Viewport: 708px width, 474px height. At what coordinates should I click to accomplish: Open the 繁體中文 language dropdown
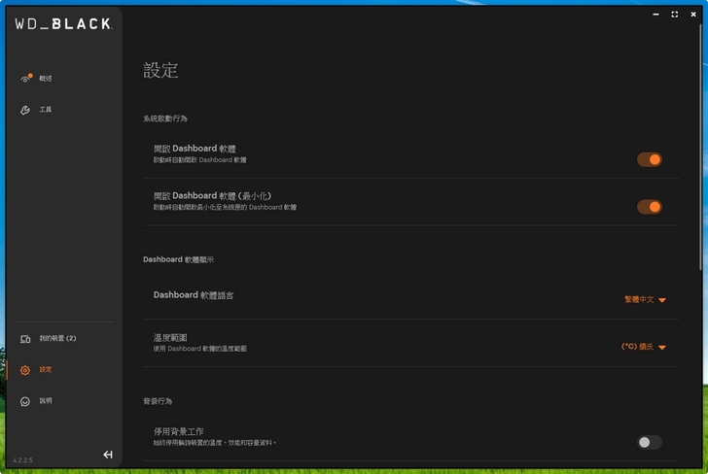tap(645, 299)
